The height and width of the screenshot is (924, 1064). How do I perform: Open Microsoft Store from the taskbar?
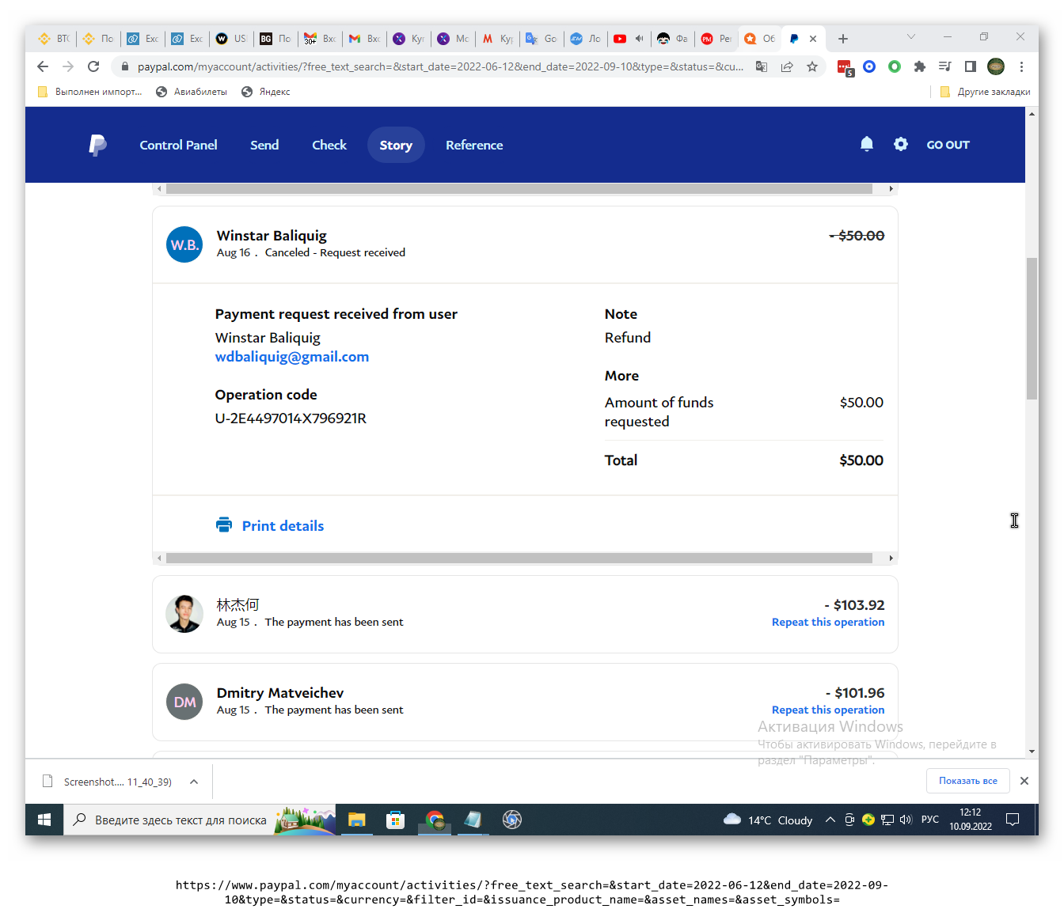pos(396,820)
